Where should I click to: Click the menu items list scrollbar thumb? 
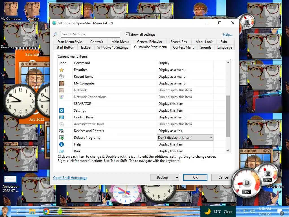coord(228,116)
